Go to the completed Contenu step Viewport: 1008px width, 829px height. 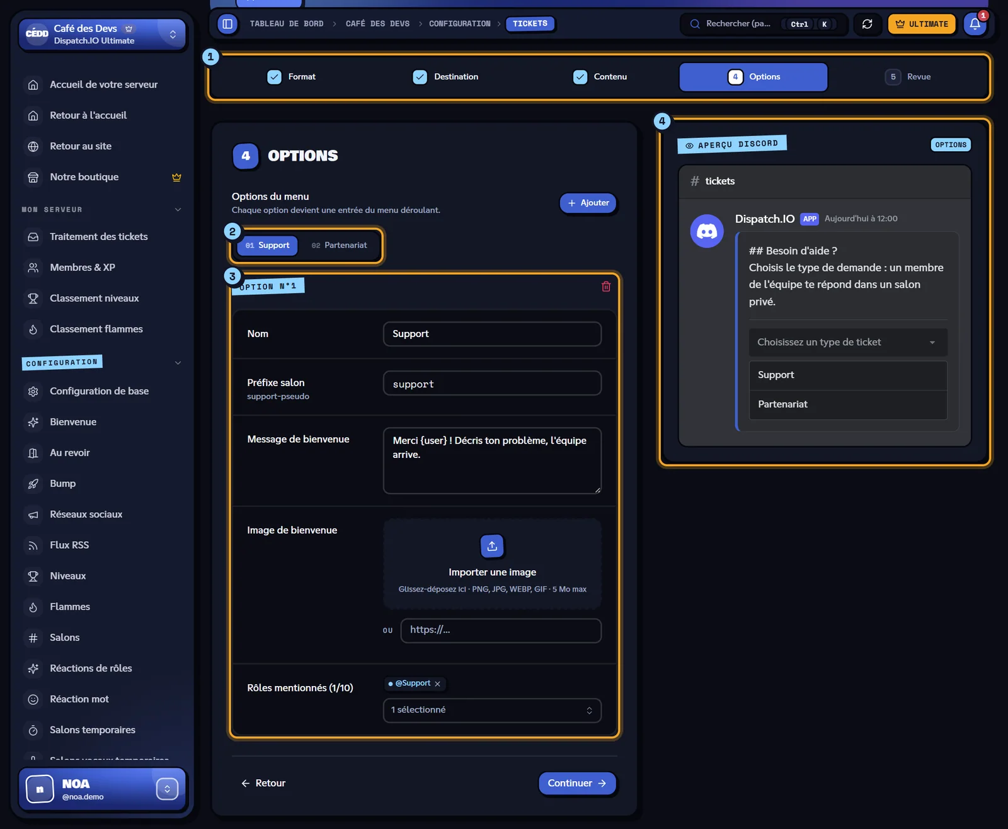tap(600, 77)
